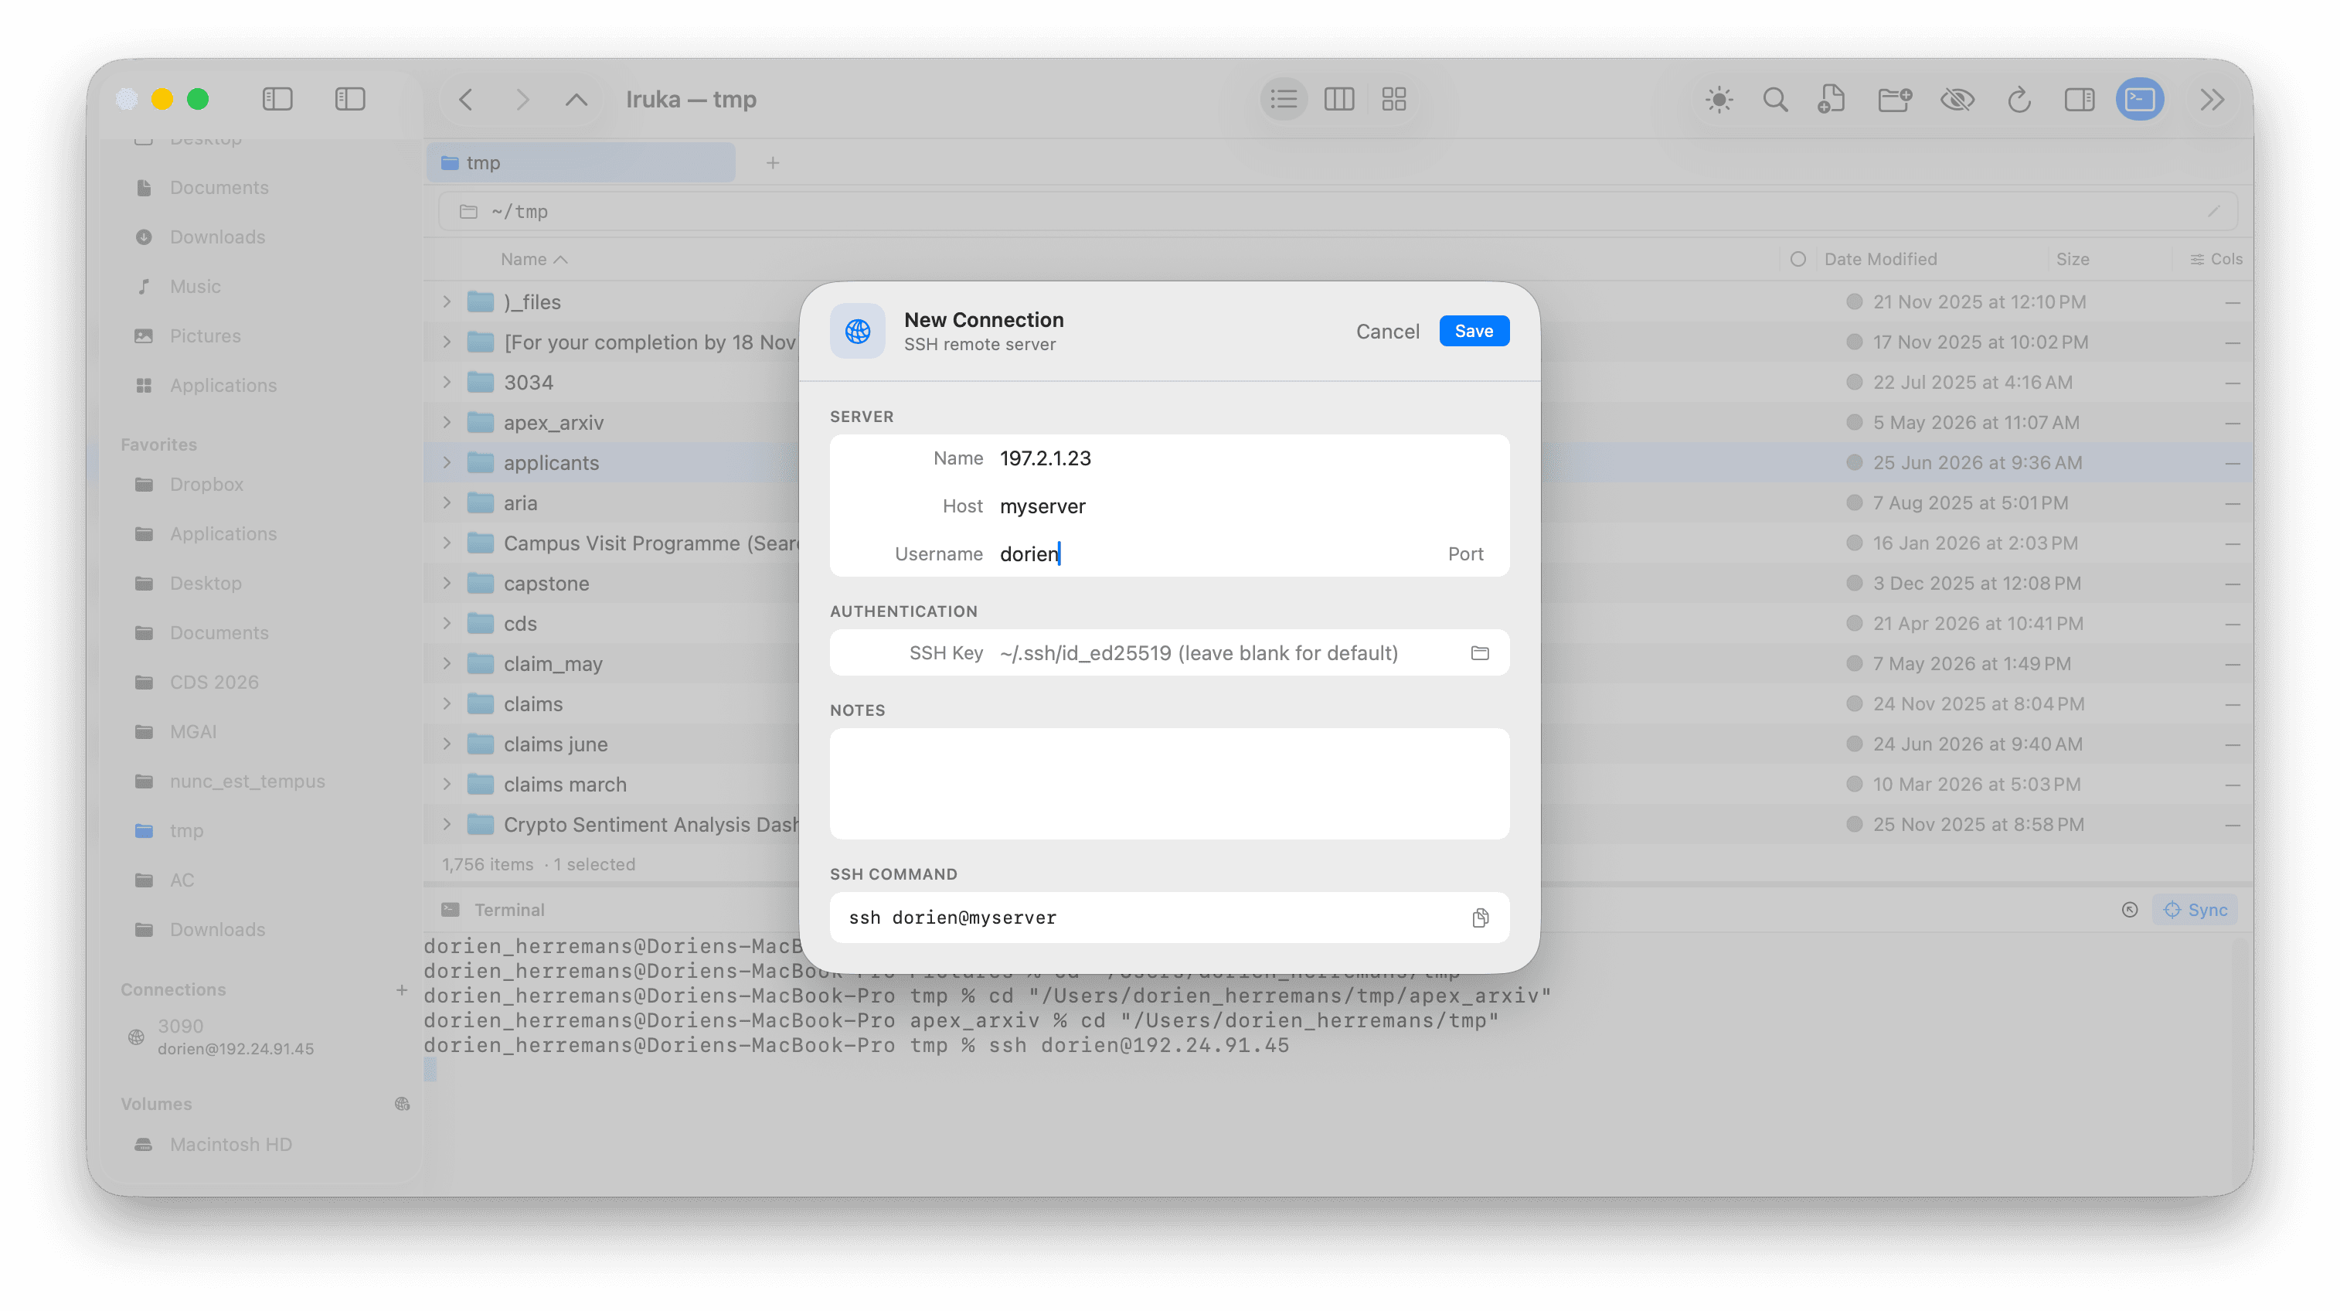
Task: Sort by Size column header
Action: (x=2072, y=259)
